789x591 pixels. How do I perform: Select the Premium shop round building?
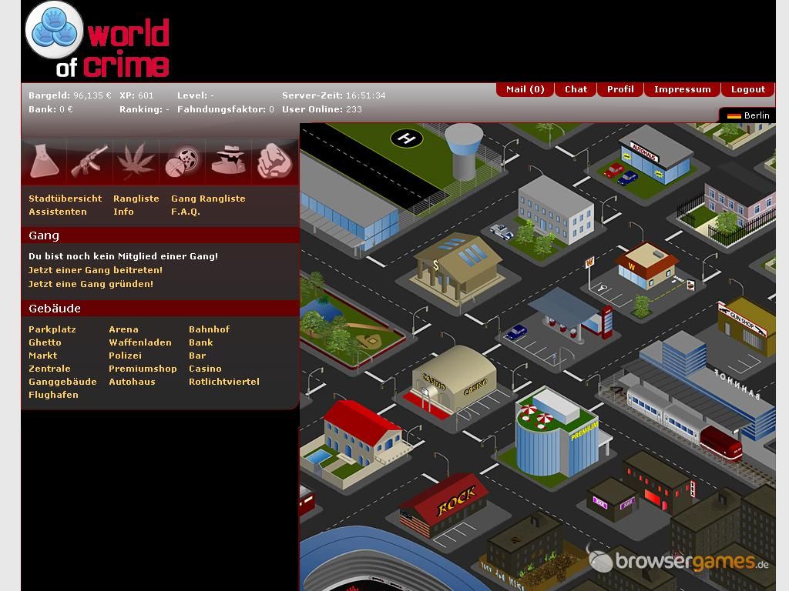tap(558, 433)
